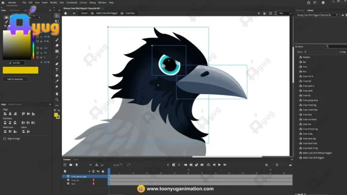Open the File menu

(24, 2)
